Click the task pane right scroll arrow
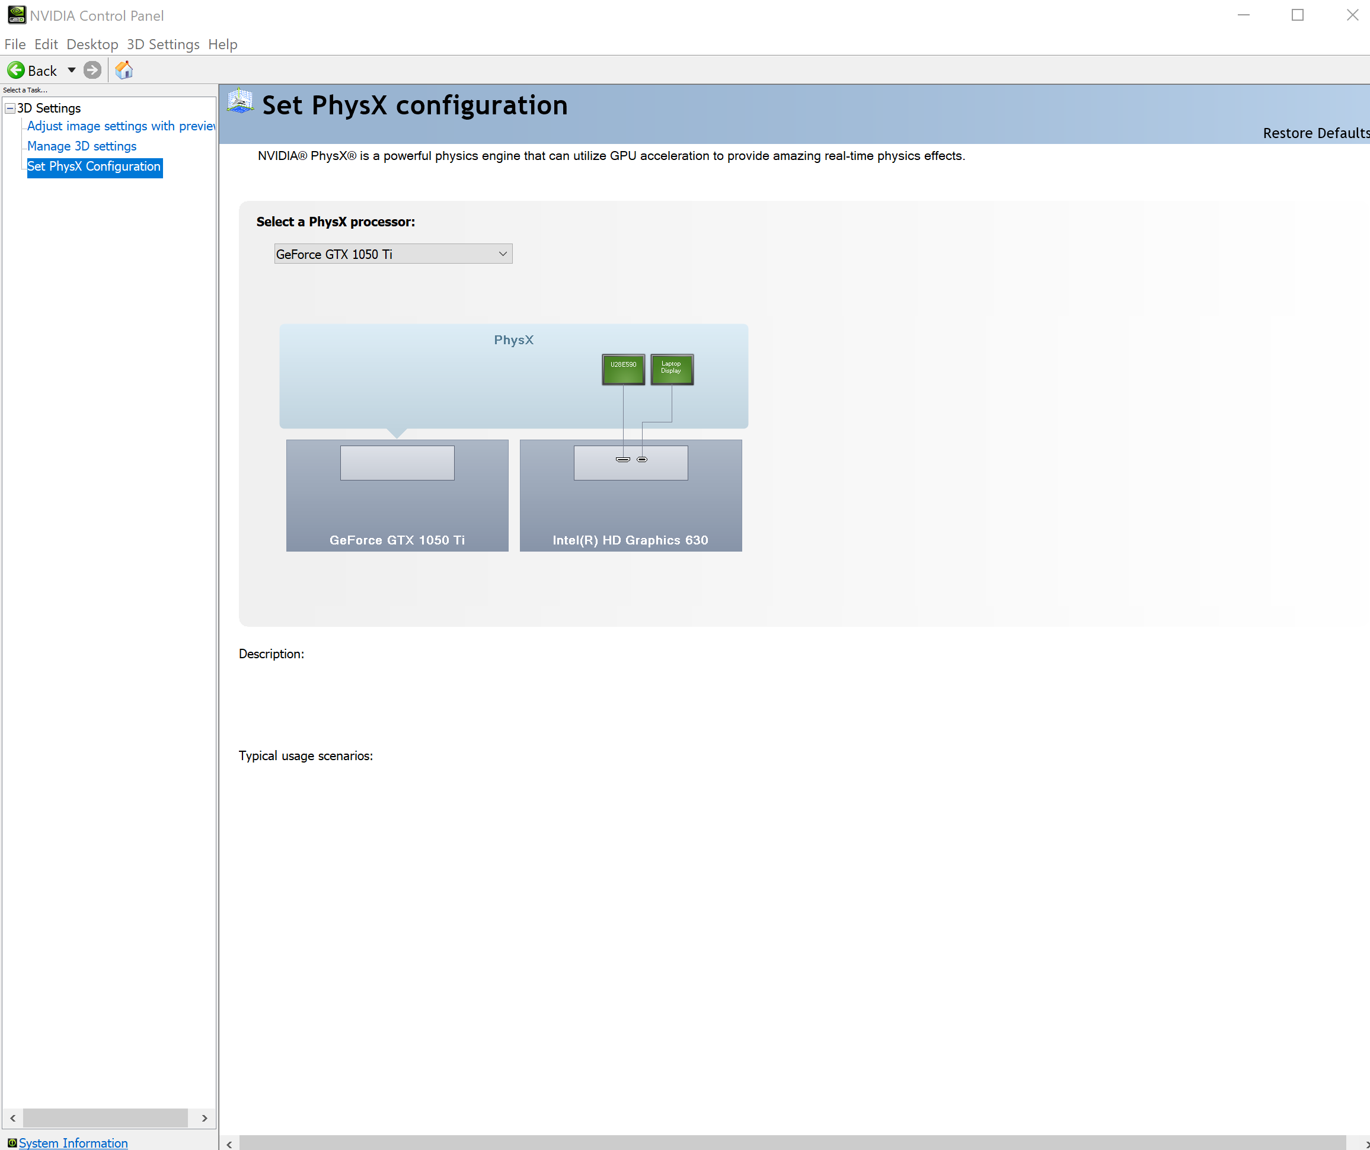The image size is (1370, 1150). click(x=204, y=1118)
